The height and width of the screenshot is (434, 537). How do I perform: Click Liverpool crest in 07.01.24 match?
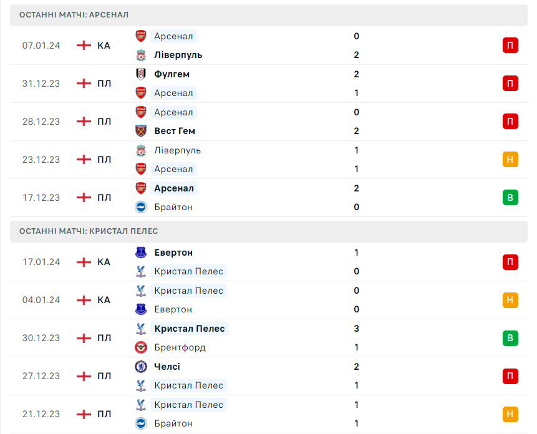pyautogui.click(x=141, y=55)
